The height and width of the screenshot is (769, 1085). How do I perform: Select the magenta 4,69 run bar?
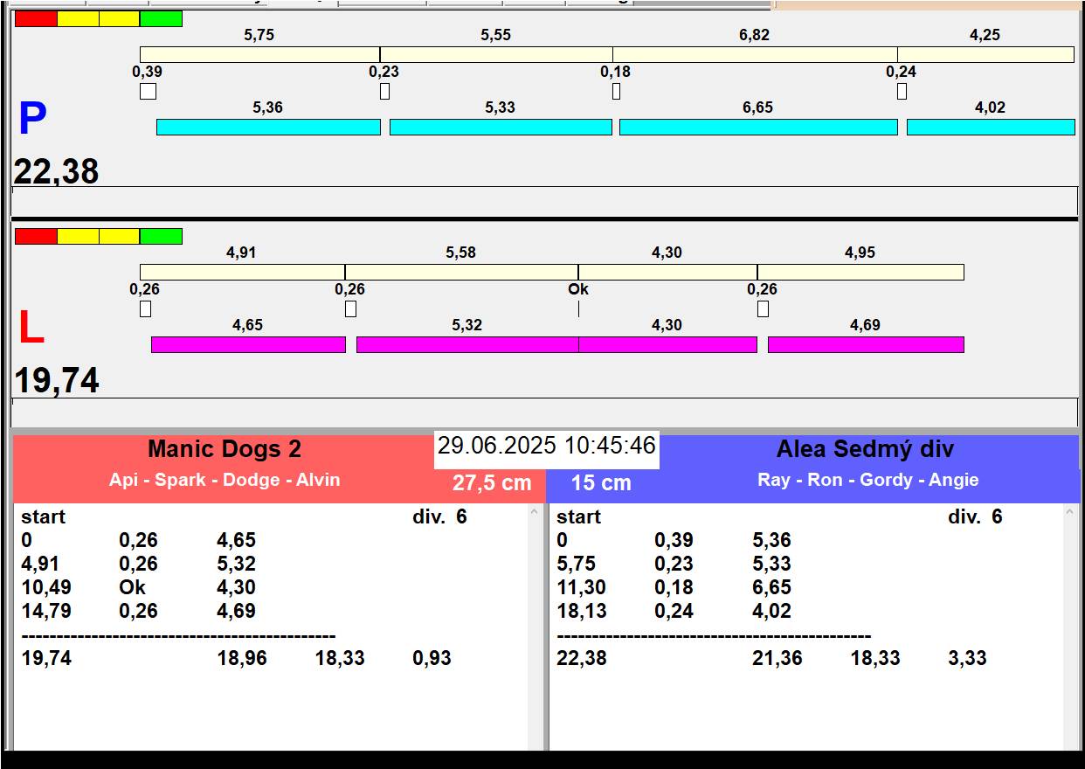click(x=865, y=345)
